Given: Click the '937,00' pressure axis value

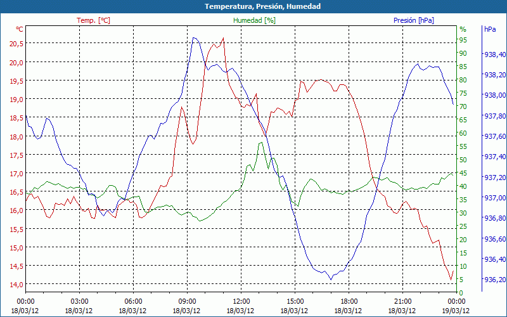Looking at the screenshot, I should point(495,198).
